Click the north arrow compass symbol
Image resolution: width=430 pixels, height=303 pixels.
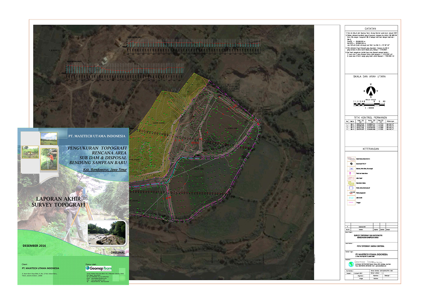click(x=371, y=91)
